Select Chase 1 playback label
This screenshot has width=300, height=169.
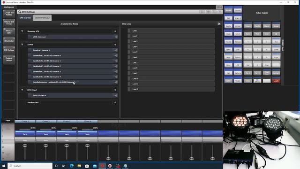click(25, 121)
